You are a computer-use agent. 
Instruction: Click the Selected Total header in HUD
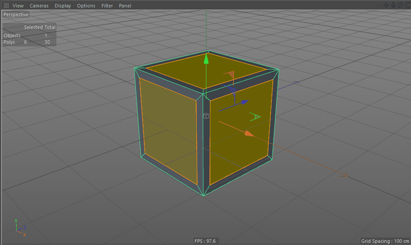40,27
